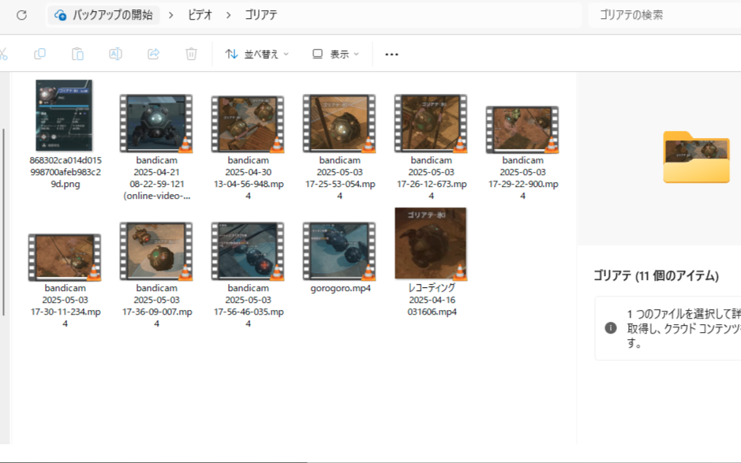
Task: Click the paste clipboard icon
Action: [77, 54]
